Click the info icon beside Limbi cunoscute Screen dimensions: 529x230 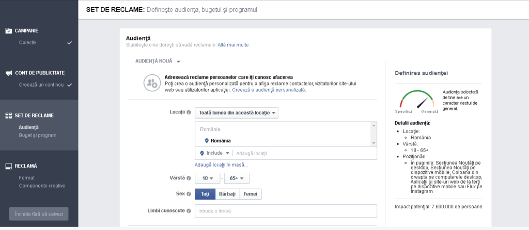tap(189, 211)
